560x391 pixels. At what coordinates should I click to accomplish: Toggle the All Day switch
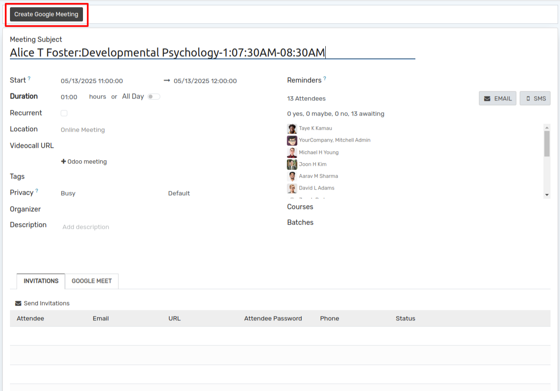tap(154, 97)
